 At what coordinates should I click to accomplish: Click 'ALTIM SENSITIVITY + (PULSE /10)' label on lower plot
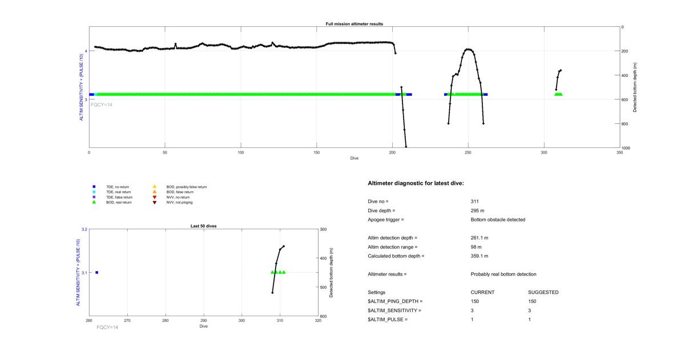[78, 273]
